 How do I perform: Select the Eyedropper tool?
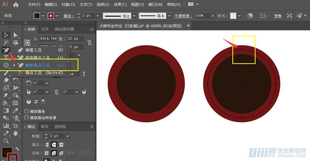pyautogui.click(x=15, y=110)
